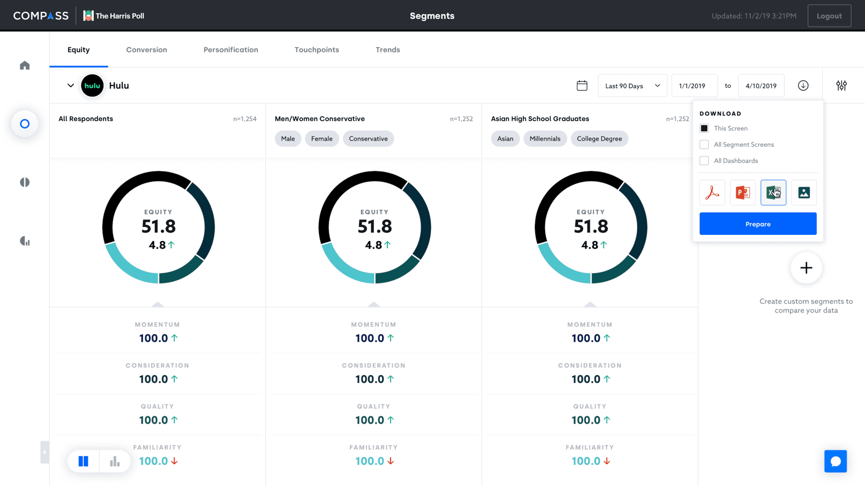Pick the Excel export format icon
The height and width of the screenshot is (486, 865).
773,192
